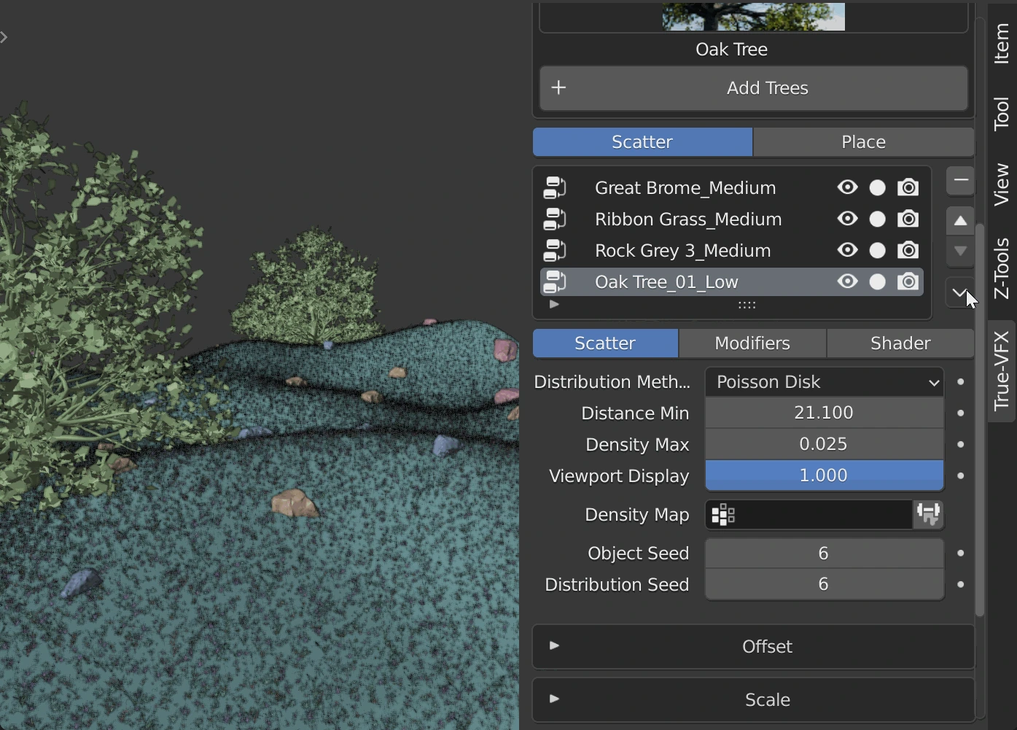Click the Viewport Display slider

(x=824, y=475)
